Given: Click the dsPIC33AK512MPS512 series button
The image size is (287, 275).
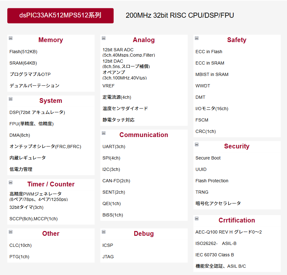Looking at the screenshot, I should click(60, 16).
